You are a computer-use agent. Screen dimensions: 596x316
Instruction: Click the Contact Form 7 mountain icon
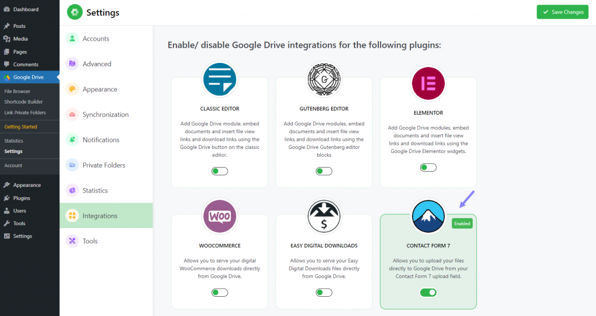point(428,216)
